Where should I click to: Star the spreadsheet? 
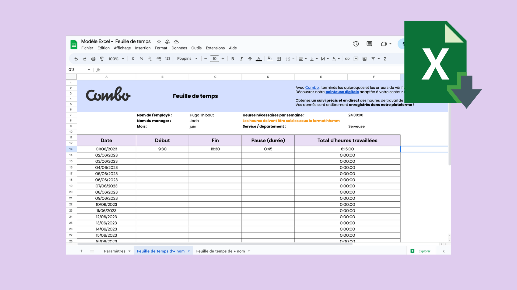point(159,42)
